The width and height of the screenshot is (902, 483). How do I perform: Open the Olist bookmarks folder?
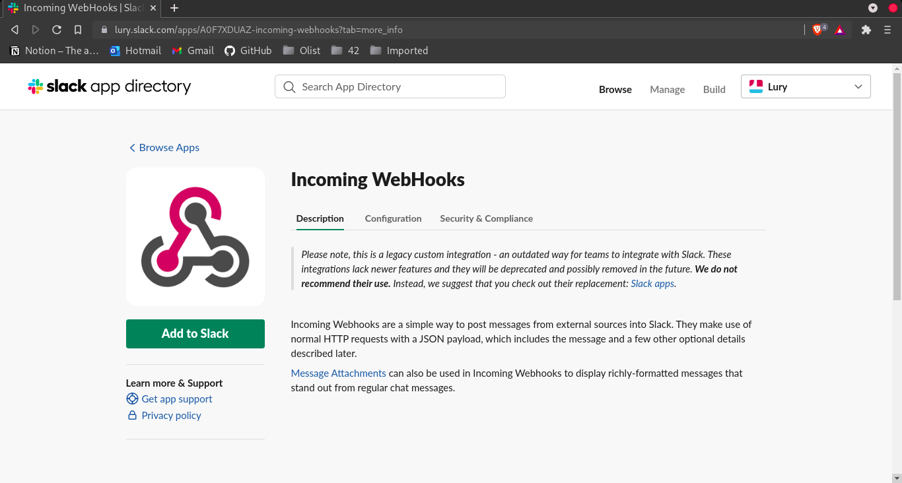pos(301,50)
